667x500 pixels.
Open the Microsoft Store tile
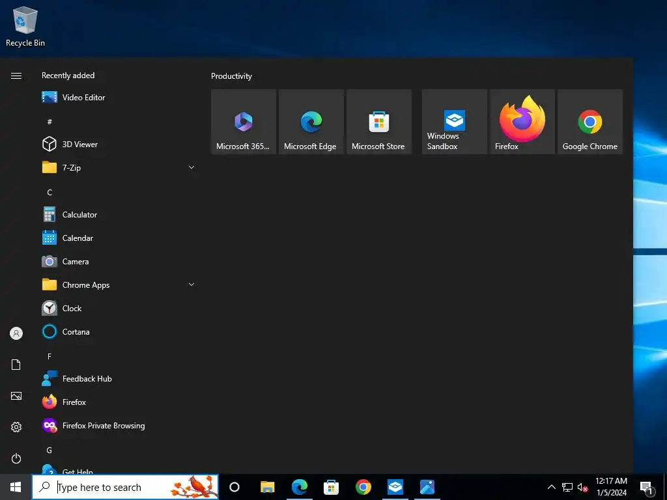coord(379,122)
